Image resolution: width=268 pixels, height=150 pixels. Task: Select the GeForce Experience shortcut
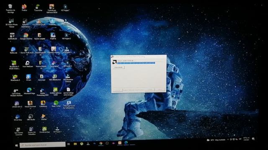tap(25, 23)
